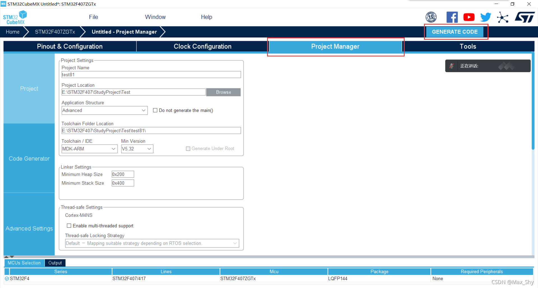Select the MCUs Selection tab
The width and height of the screenshot is (538, 288).
[24, 263]
